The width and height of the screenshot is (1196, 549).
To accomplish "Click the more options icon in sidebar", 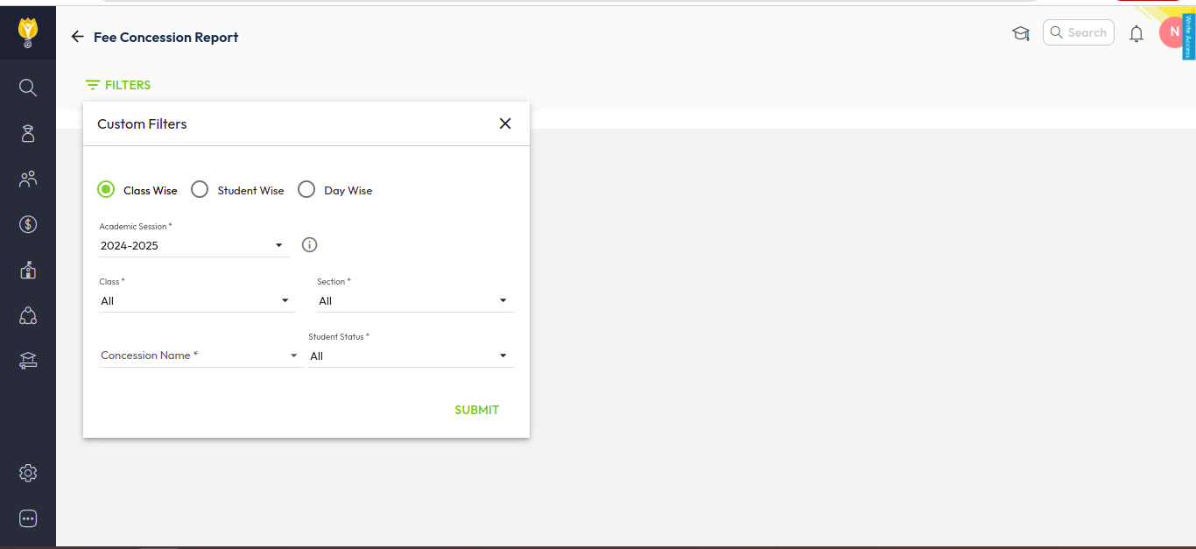I will 28,518.
